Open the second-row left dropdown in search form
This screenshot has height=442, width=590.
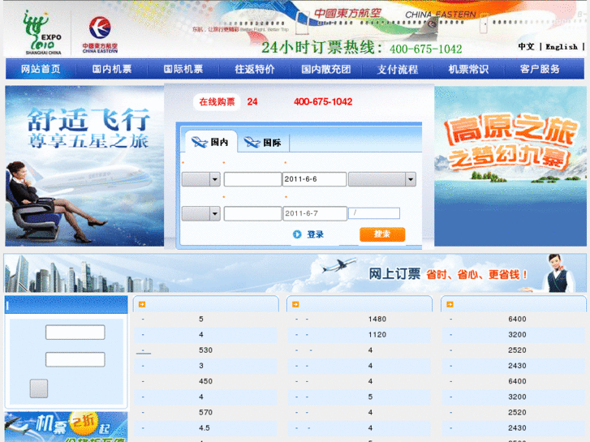pos(201,213)
